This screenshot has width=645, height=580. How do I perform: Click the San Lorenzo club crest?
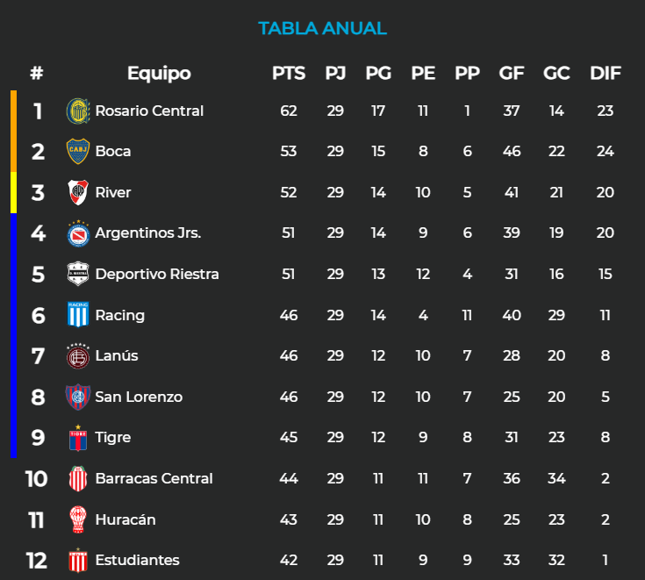tap(78, 397)
